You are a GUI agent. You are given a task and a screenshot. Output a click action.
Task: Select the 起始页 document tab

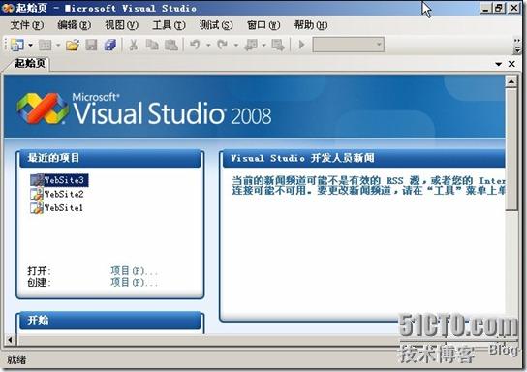tap(29, 63)
